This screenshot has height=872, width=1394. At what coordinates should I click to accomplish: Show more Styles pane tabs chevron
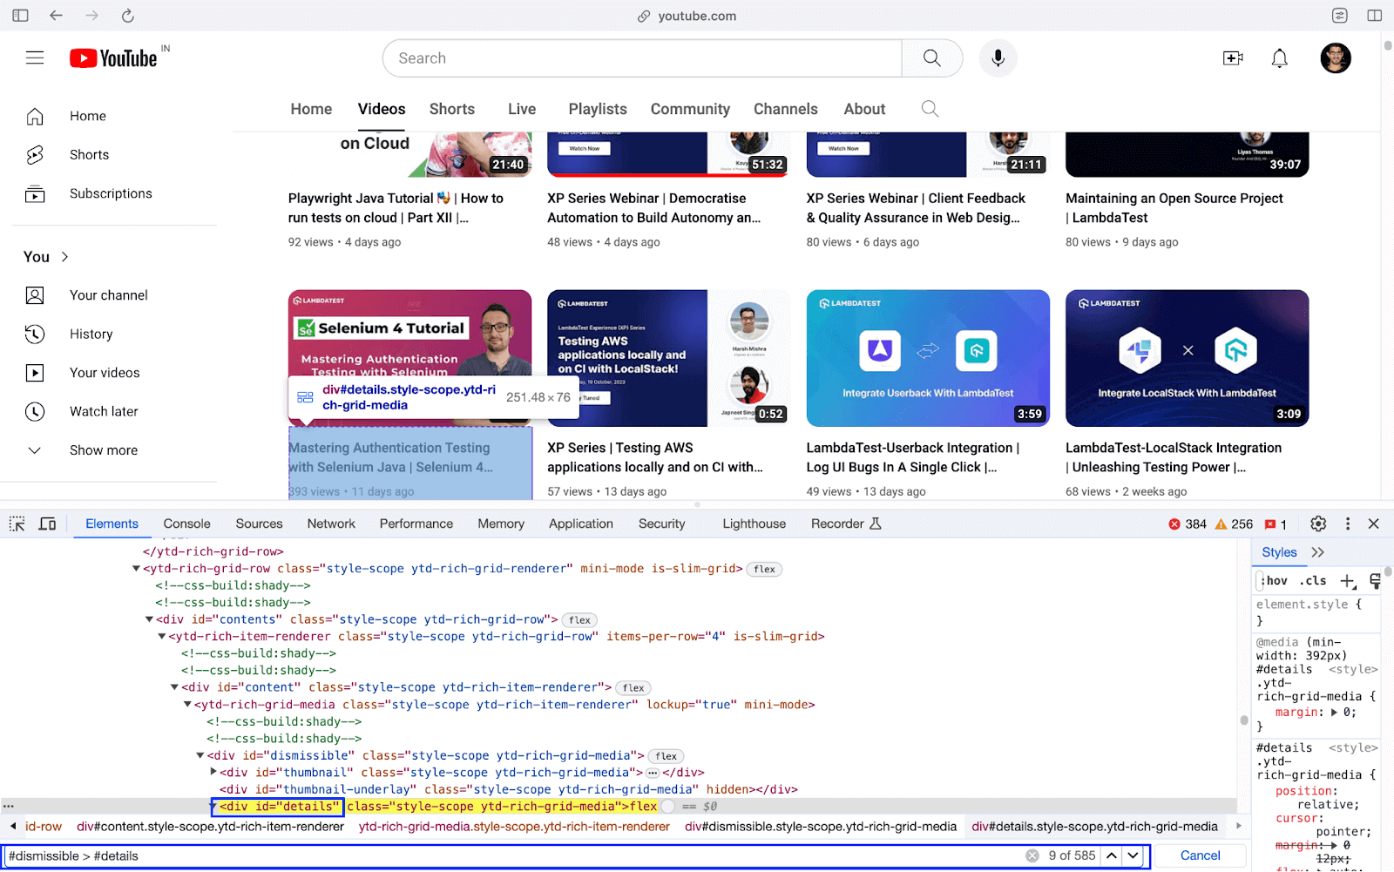pos(1317,552)
